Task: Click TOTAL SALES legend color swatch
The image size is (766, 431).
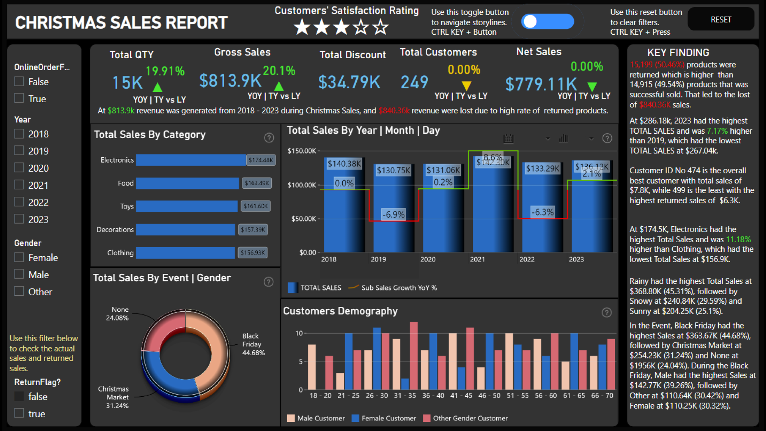Action: click(x=292, y=288)
